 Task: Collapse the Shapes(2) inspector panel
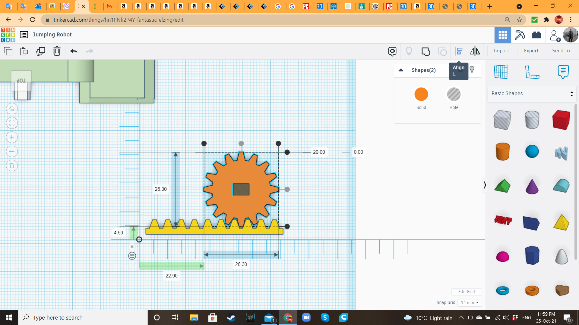(401, 70)
